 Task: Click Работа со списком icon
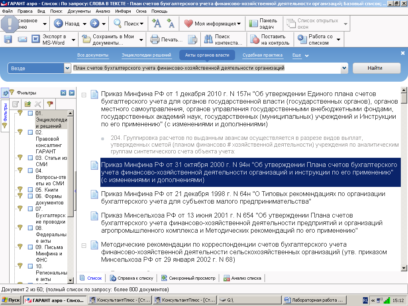point(302,39)
